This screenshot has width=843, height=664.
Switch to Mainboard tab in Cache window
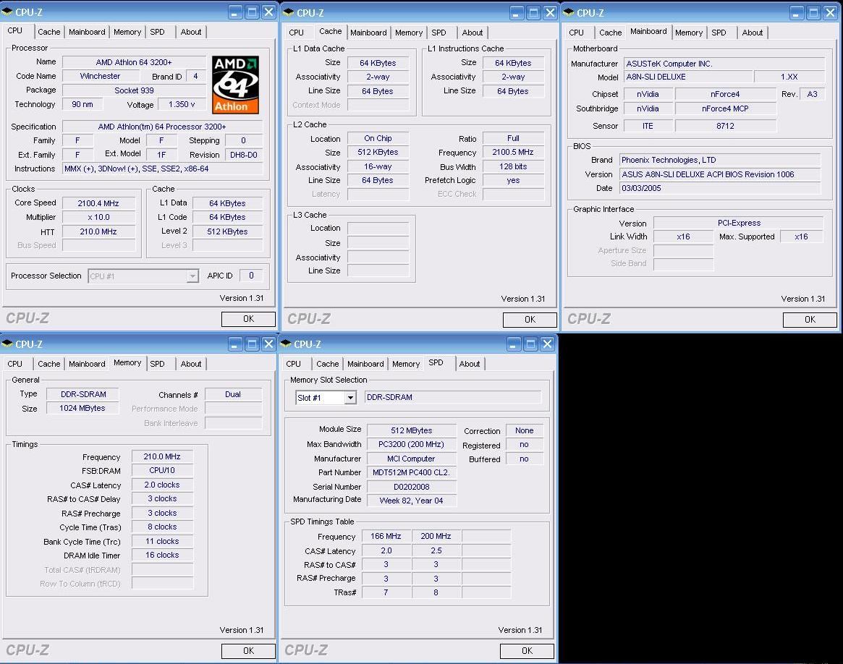pyautogui.click(x=368, y=33)
